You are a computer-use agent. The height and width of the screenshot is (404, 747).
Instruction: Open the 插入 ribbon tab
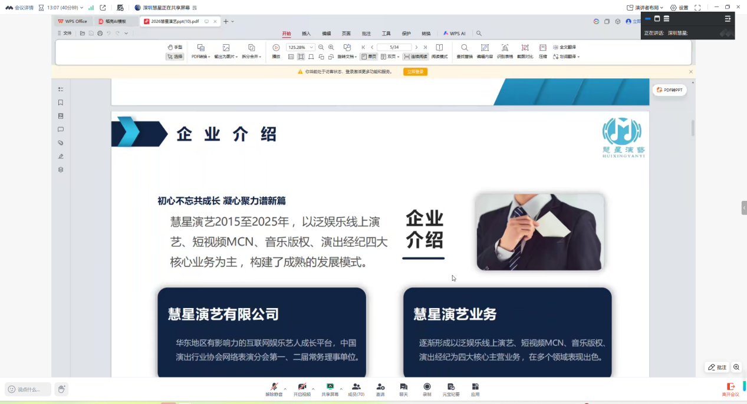306,34
